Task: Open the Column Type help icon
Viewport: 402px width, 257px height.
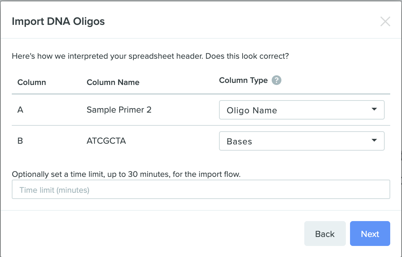Action: 277,80
